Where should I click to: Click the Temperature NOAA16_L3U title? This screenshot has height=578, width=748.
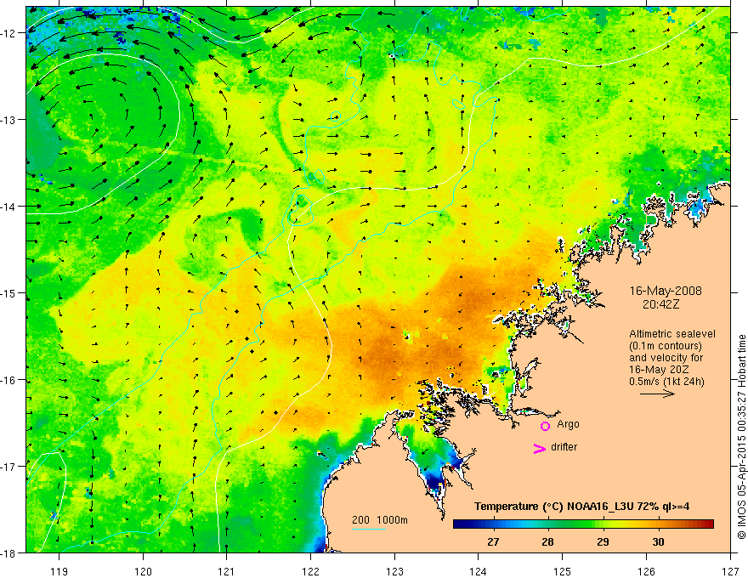(581, 507)
